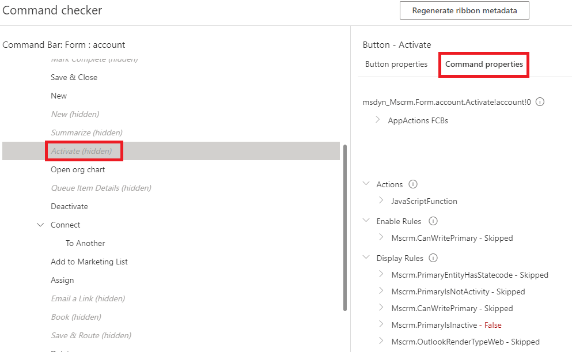Click Regenerate ribbon metadata button

pyautogui.click(x=464, y=10)
